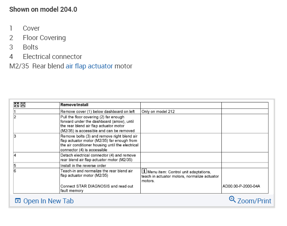Click 'Only on model 212' note cell

158,111
